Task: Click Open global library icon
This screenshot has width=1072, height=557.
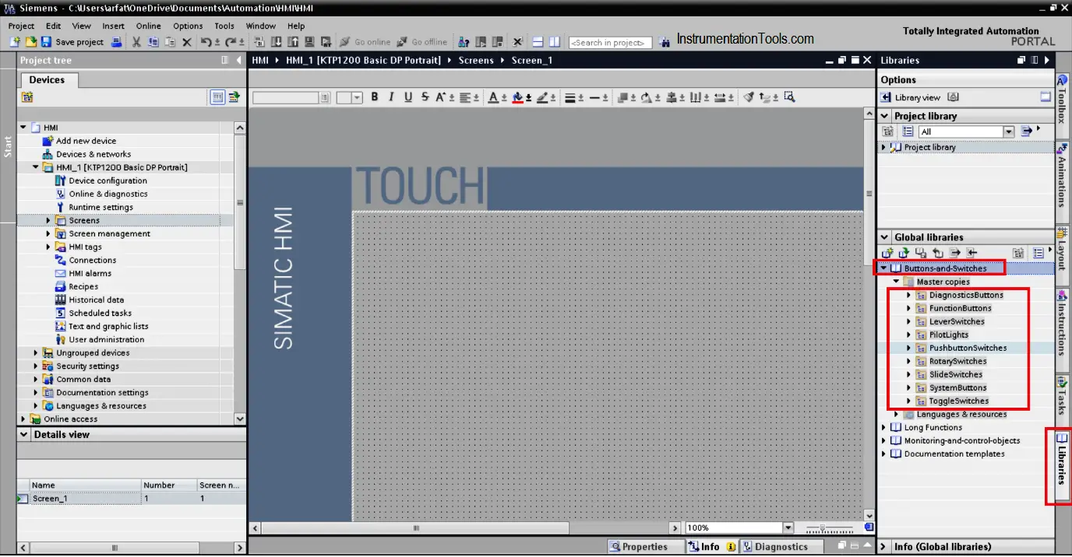Action: [904, 253]
